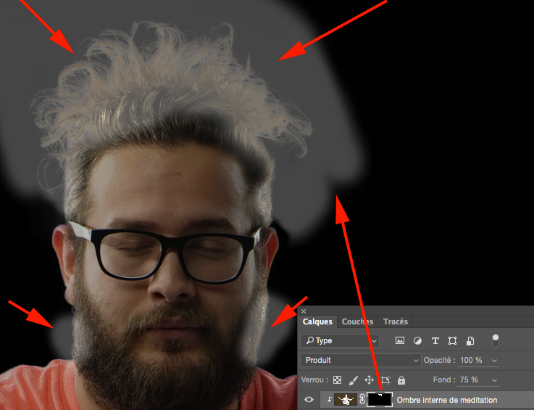Screen dimensions: 534x410
Task: Click the artboard nesting lock icon
Action: [x=385, y=380]
